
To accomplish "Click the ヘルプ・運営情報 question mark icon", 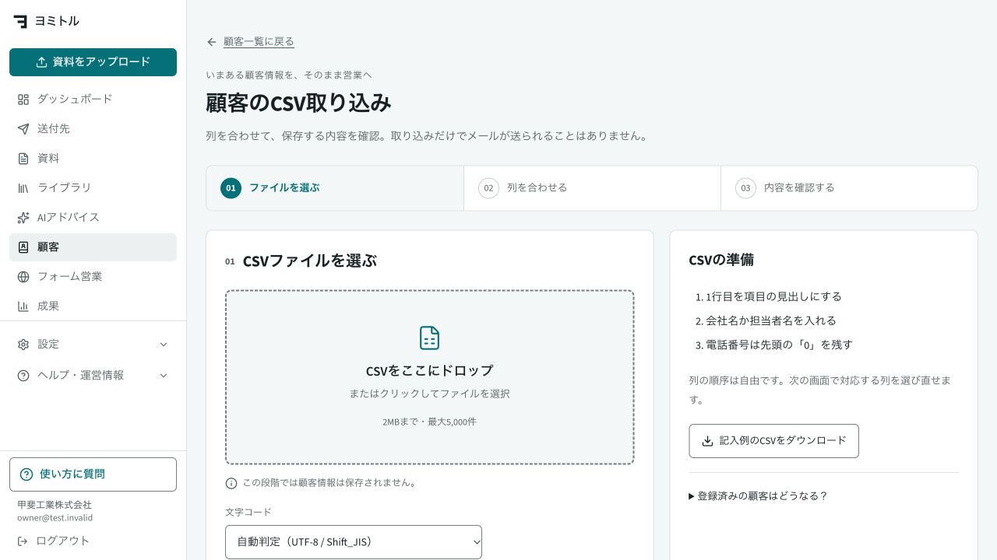I will [23, 376].
